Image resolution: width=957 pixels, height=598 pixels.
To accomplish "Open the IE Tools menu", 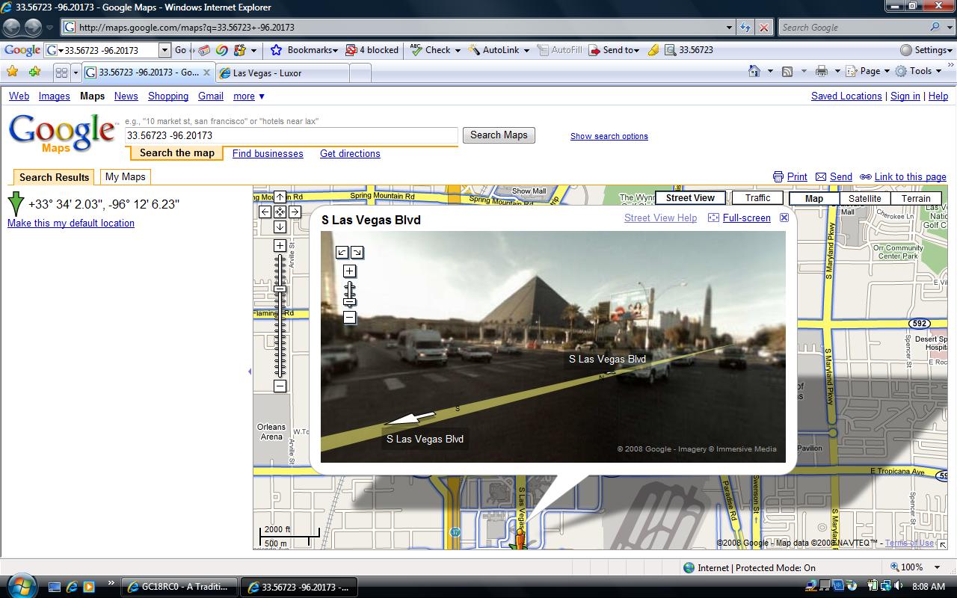I will [x=919, y=71].
